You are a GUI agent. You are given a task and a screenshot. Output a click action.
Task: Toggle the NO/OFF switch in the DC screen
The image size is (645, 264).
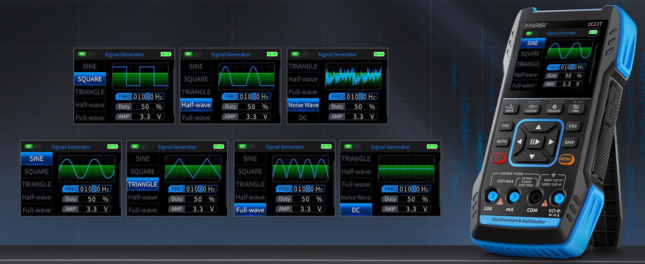point(352,147)
